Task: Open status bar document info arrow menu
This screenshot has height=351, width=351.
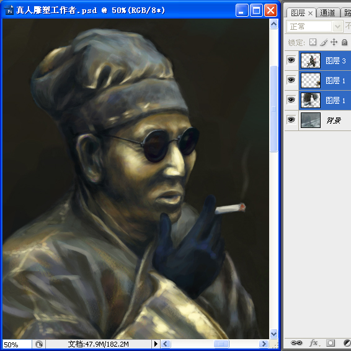Action: pos(156,344)
